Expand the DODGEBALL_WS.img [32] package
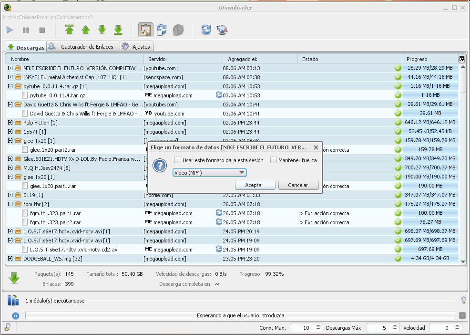This screenshot has height=335, width=470. point(10,259)
